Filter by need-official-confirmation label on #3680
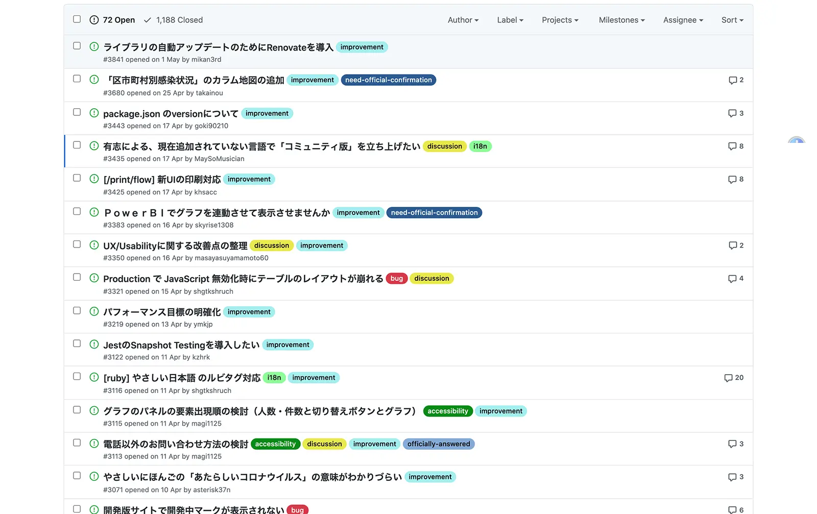This screenshot has width=817, height=514. pyautogui.click(x=388, y=80)
